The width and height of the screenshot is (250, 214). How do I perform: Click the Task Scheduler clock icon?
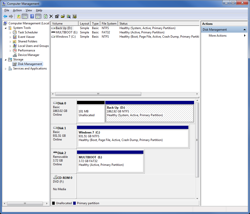[15, 32]
